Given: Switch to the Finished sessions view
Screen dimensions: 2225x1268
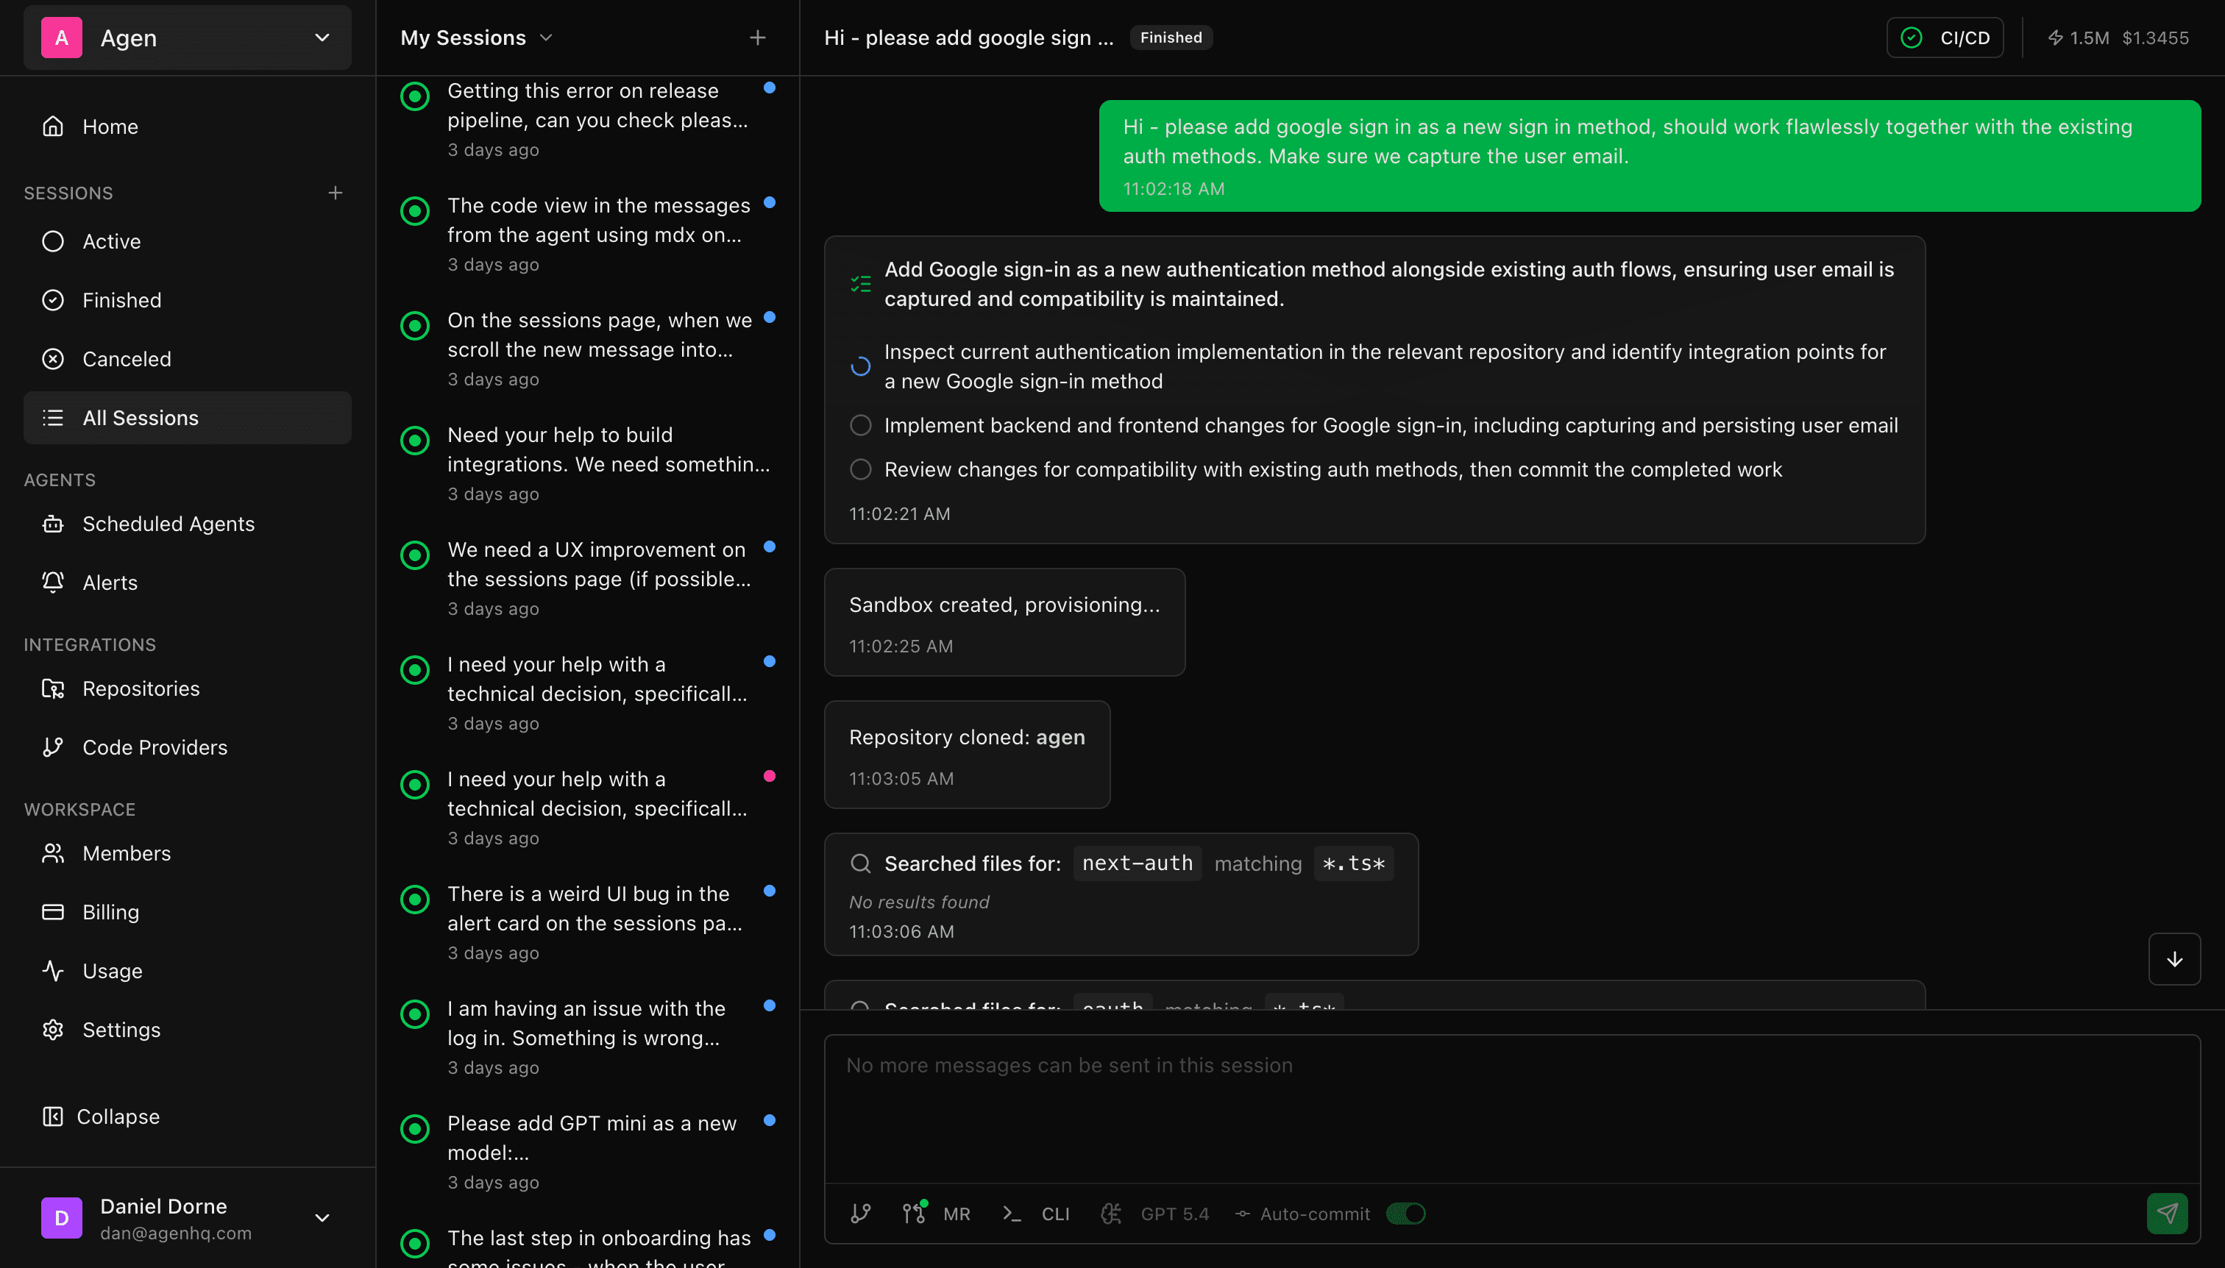Looking at the screenshot, I should coord(122,299).
